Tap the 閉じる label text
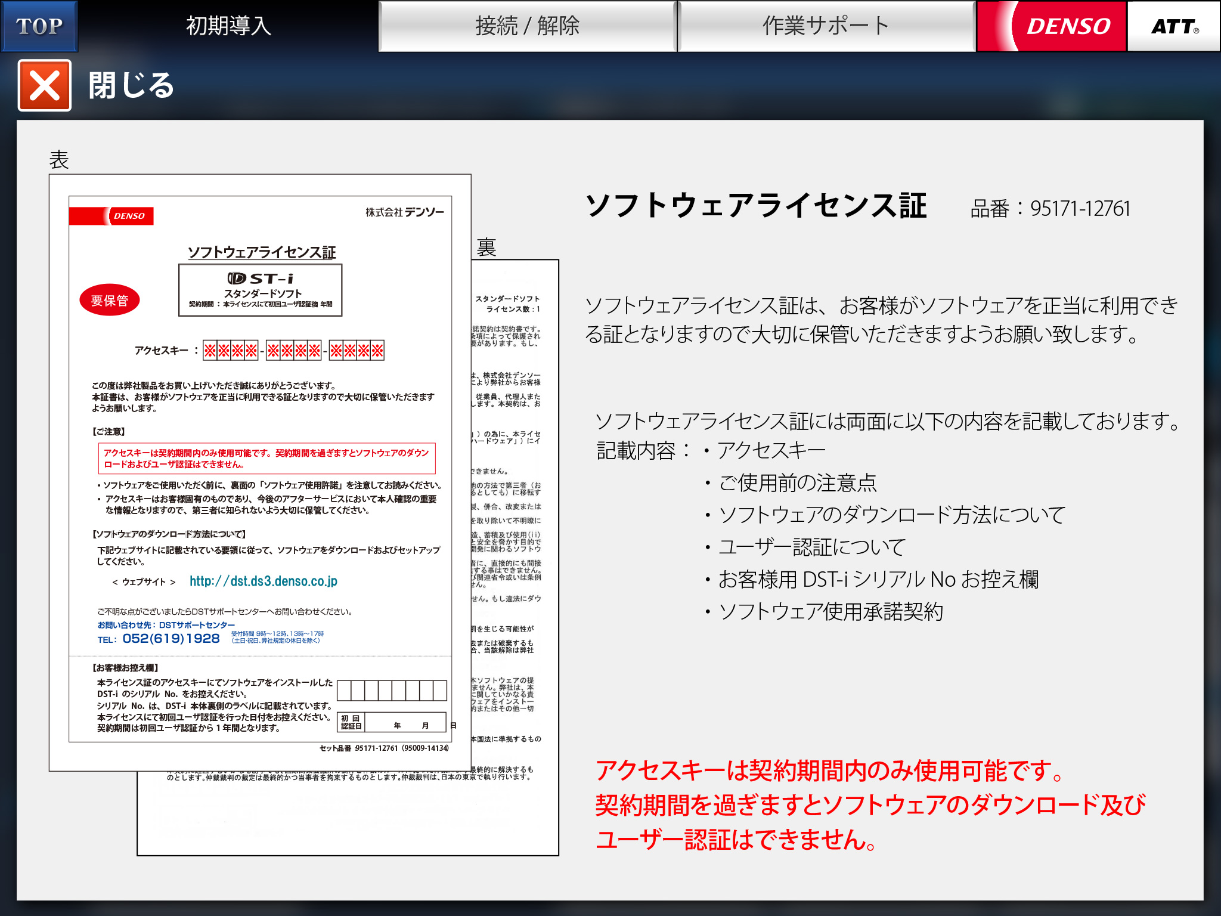The image size is (1221, 916). point(131,85)
